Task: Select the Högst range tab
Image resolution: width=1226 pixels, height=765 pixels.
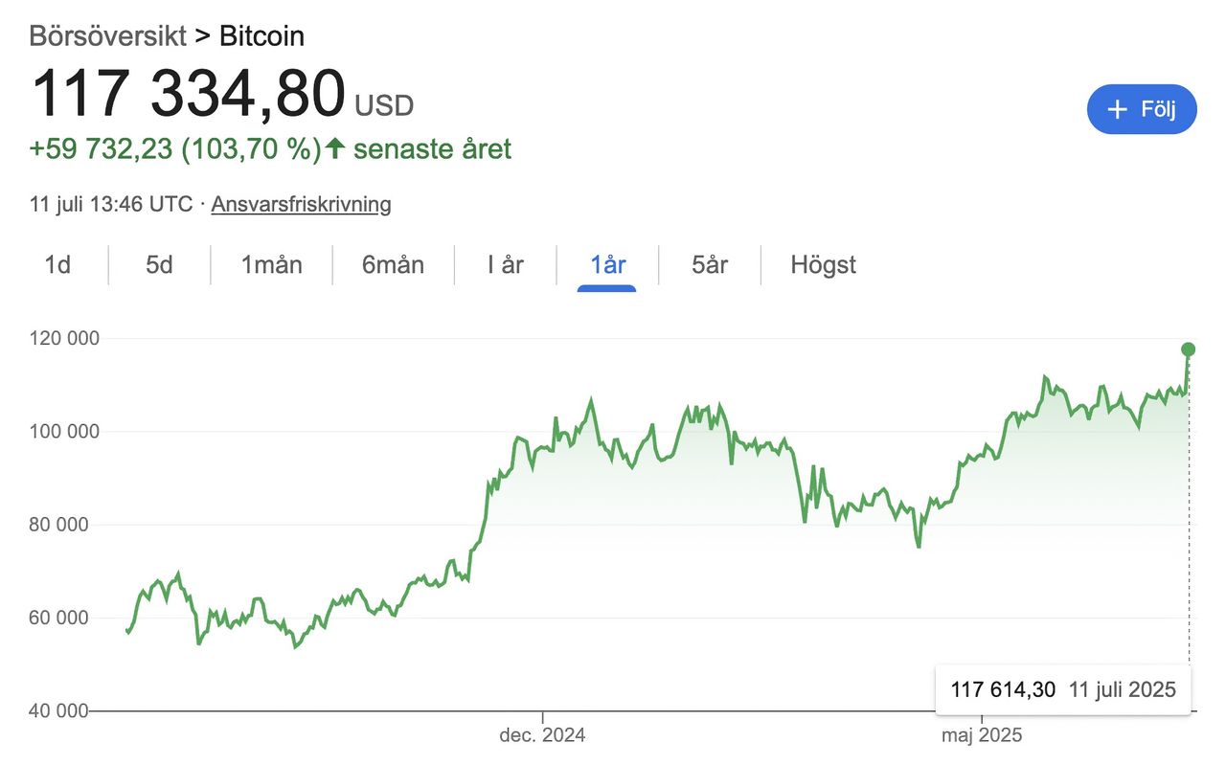Action: pos(823,265)
